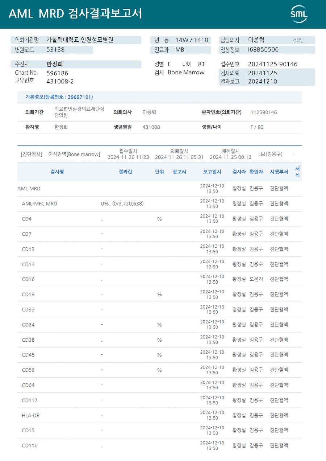
Task: Click test request date '20241125'
Action: (263, 73)
